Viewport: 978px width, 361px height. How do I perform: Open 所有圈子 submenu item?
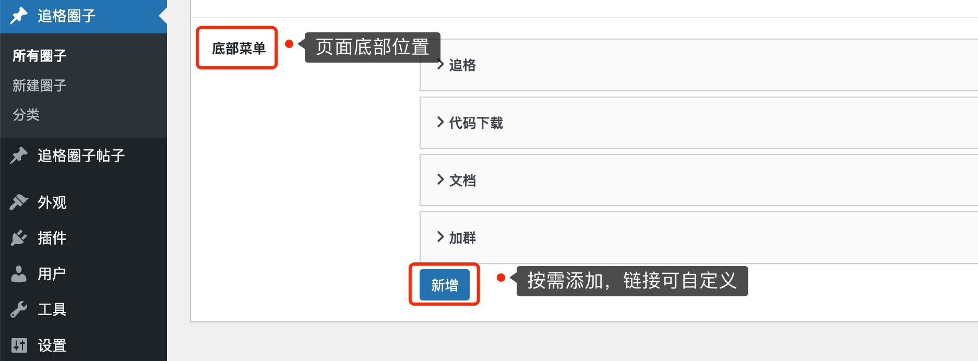39,55
